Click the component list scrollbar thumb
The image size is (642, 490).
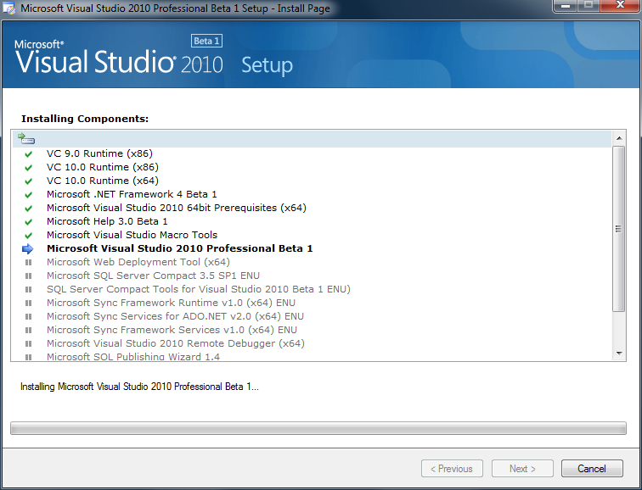coord(619,229)
